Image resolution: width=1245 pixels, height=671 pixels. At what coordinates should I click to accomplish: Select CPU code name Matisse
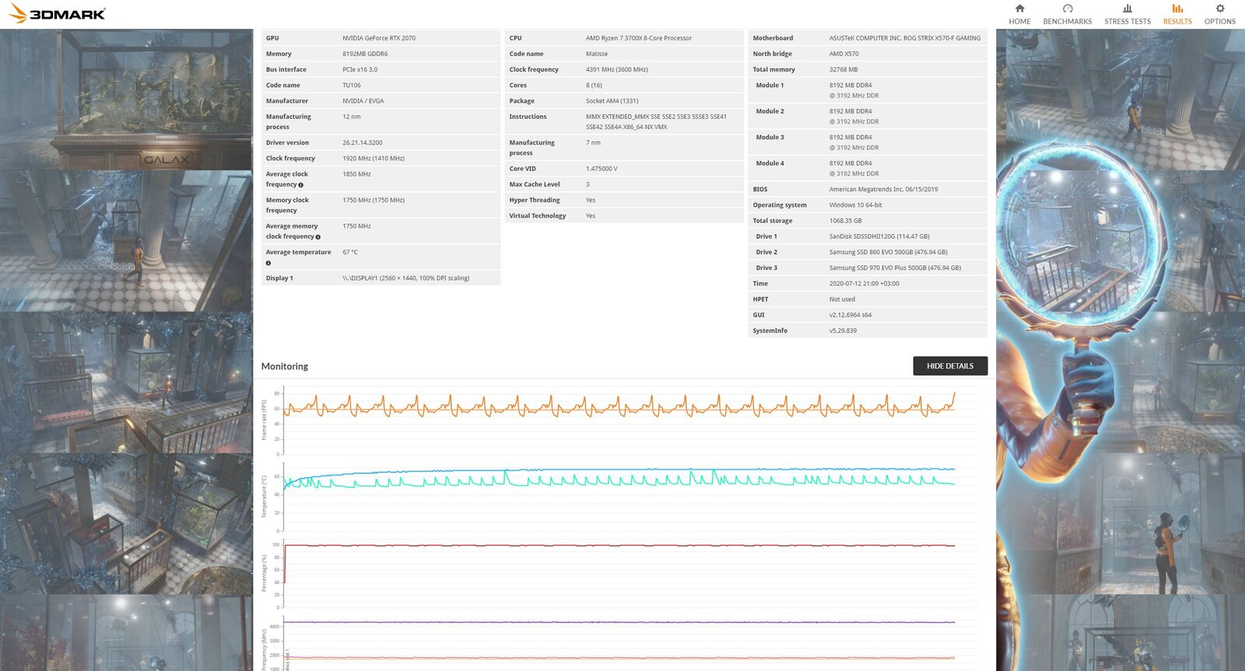pos(597,54)
